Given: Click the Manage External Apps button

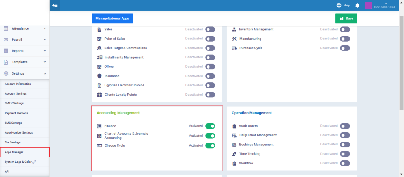Looking at the screenshot, I should coord(112,19).
